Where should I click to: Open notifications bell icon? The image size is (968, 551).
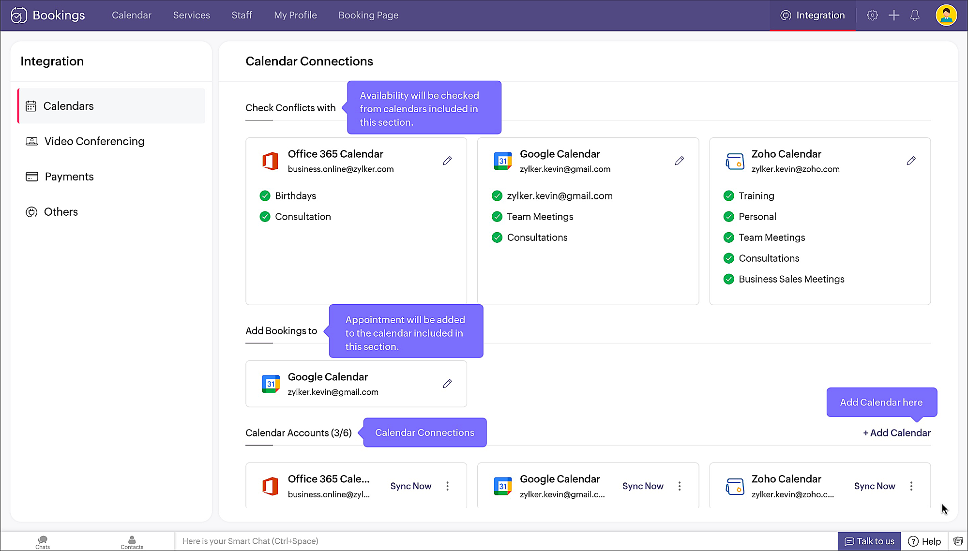click(914, 15)
